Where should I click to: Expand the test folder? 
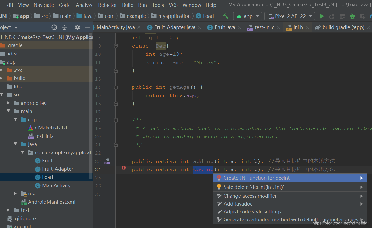coord(8,210)
